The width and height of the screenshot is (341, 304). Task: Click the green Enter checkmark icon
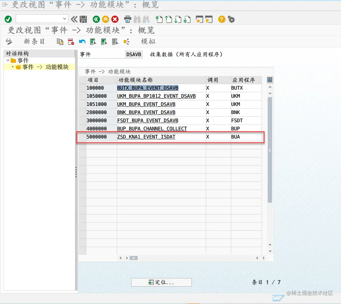[x=8, y=19]
